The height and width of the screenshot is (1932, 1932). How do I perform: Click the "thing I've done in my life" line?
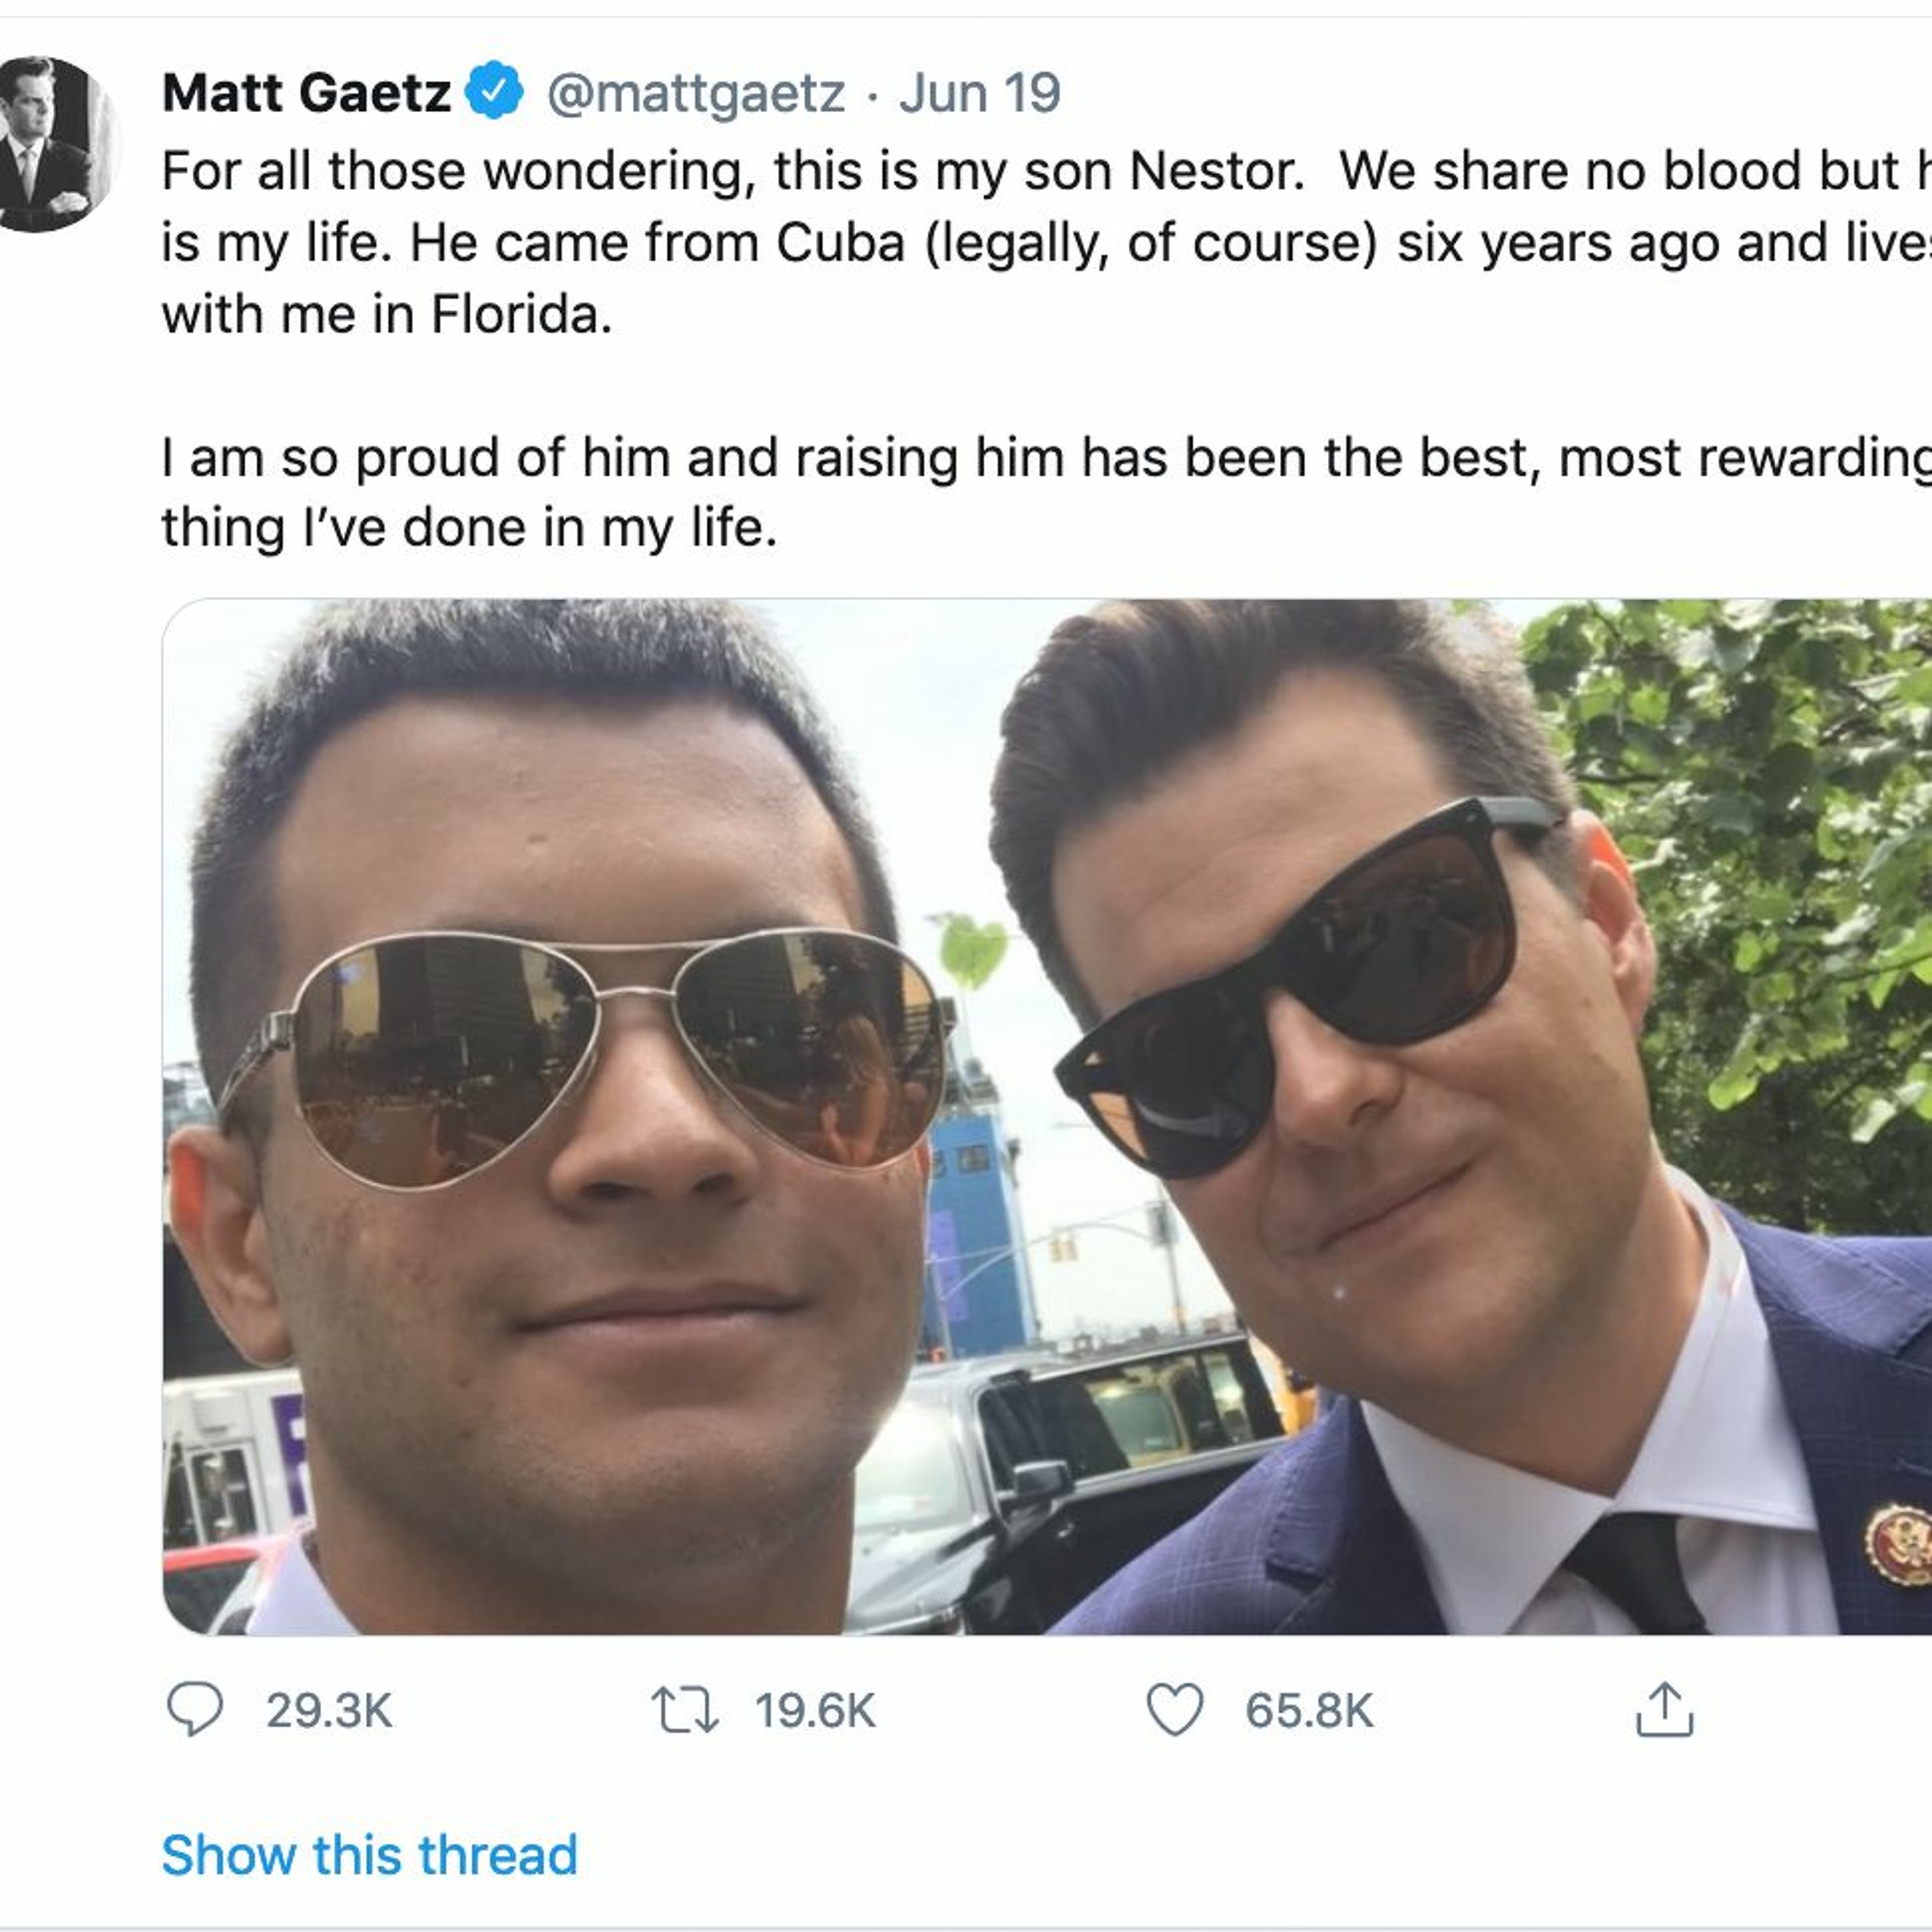(x=469, y=528)
